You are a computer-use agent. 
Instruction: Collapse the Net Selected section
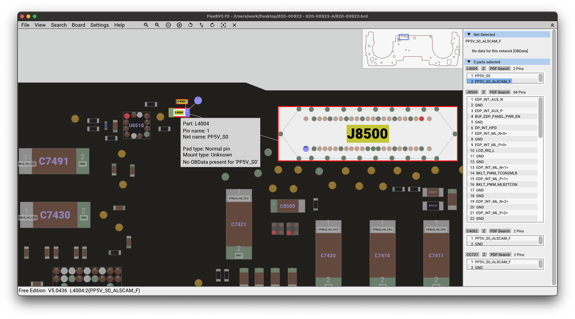click(469, 34)
